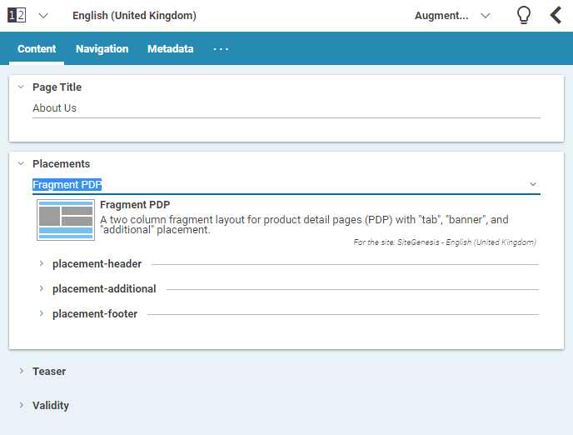573x435 pixels.
Task: Expand the placement-additional row
Action: click(42, 289)
